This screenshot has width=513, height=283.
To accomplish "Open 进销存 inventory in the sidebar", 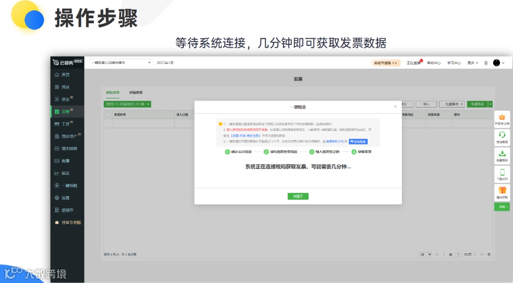I will (x=67, y=210).
